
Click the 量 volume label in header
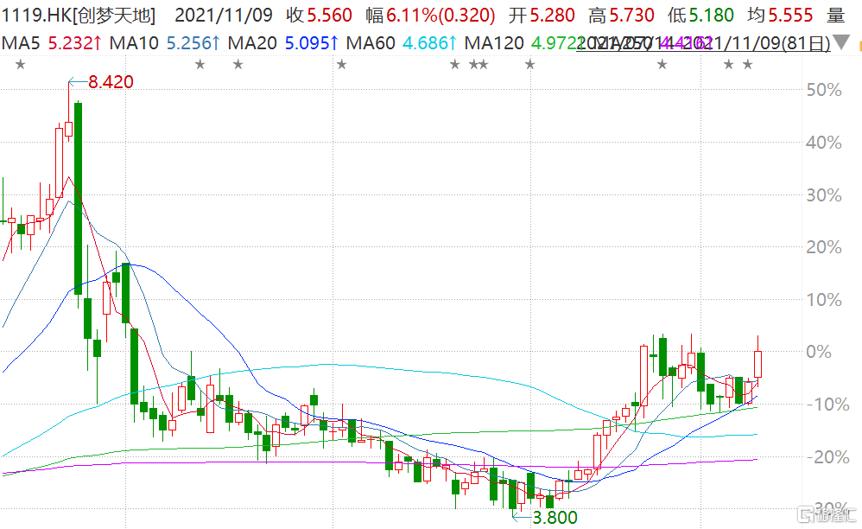835,15
